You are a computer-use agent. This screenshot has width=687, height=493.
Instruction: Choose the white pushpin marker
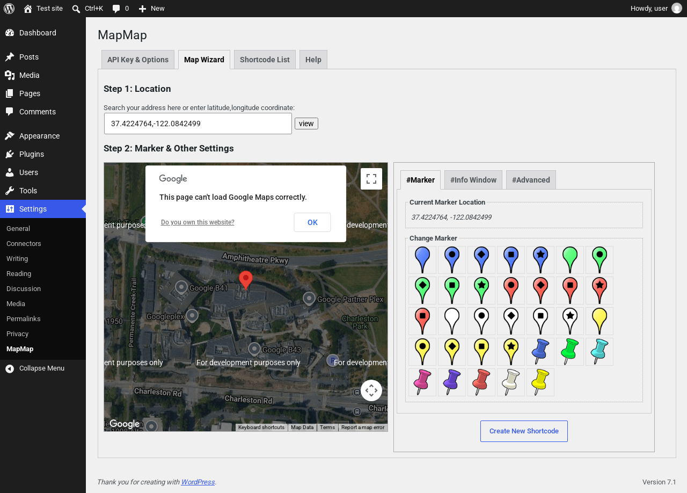[x=511, y=382]
